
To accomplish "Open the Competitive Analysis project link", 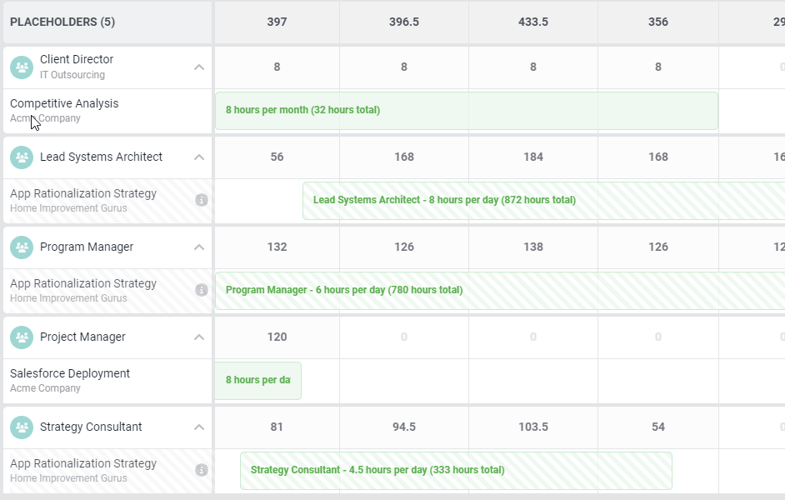I will (x=64, y=103).
